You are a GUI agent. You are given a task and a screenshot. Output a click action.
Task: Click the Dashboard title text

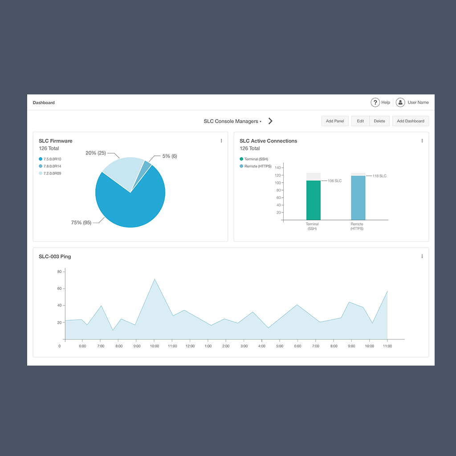coord(44,103)
